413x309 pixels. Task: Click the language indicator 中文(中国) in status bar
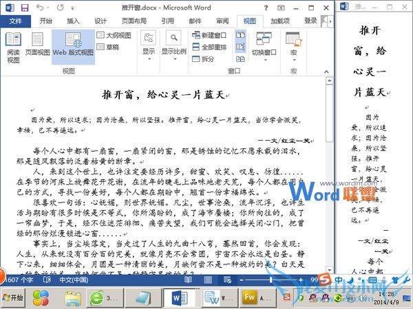pyautogui.click(x=72, y=279)
